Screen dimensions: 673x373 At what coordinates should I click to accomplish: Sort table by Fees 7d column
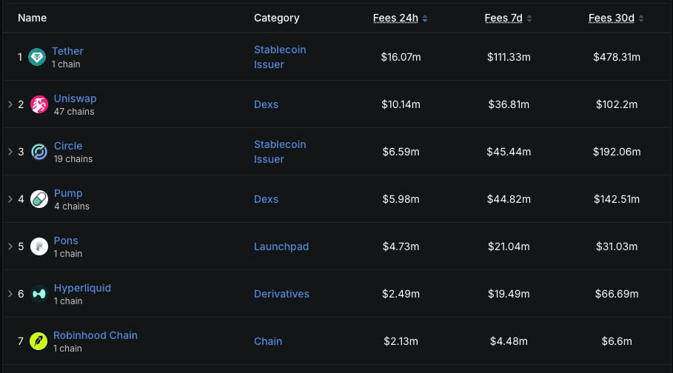click(503, 18)
